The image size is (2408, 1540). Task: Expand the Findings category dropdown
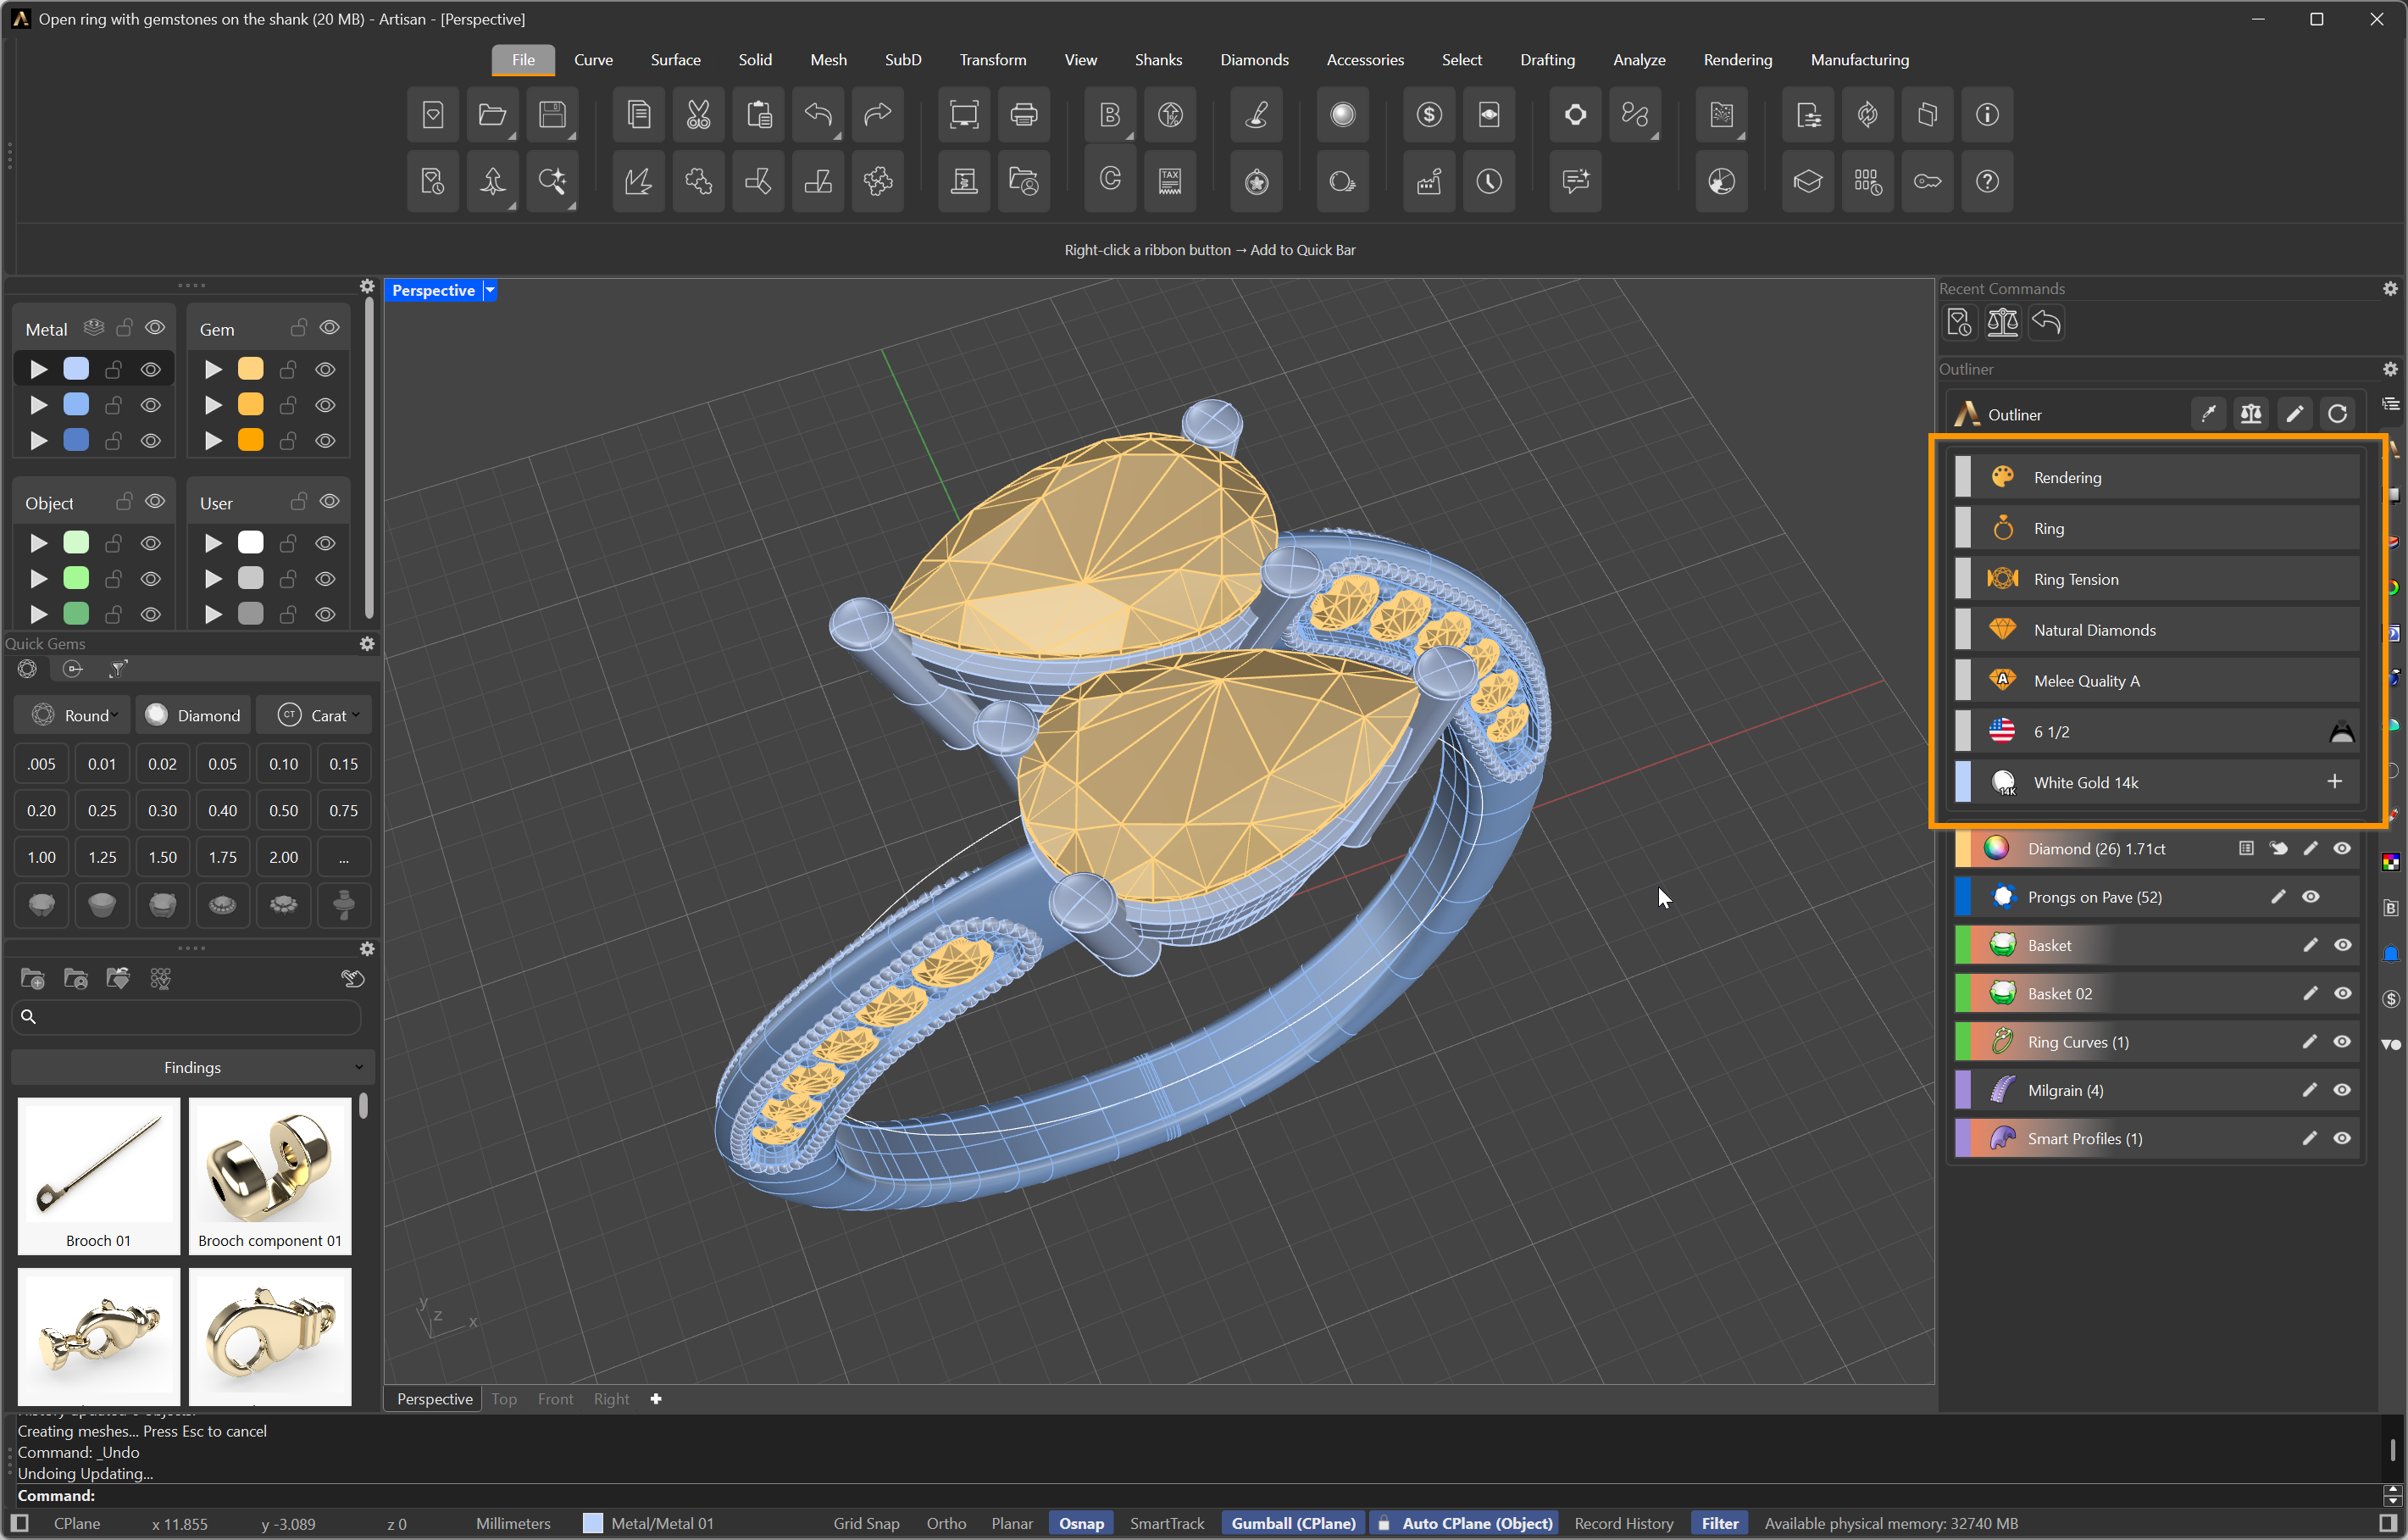click(192, 1067)
